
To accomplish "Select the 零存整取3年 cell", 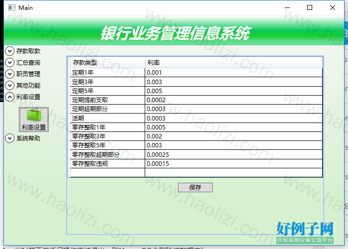I will tap(108, 136).
